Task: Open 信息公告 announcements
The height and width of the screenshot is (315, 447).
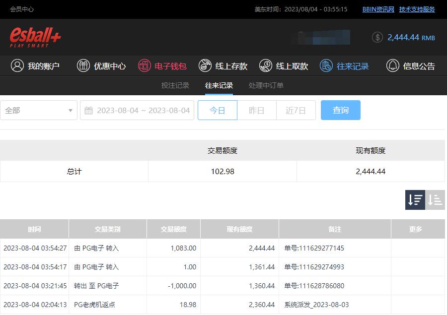Action: coord(411,66)
